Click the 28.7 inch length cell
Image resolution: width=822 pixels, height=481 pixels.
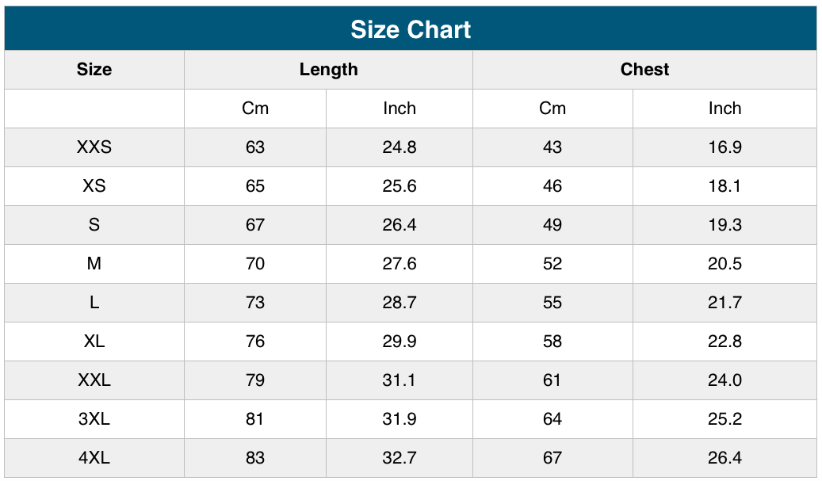(x=400, y=303)
